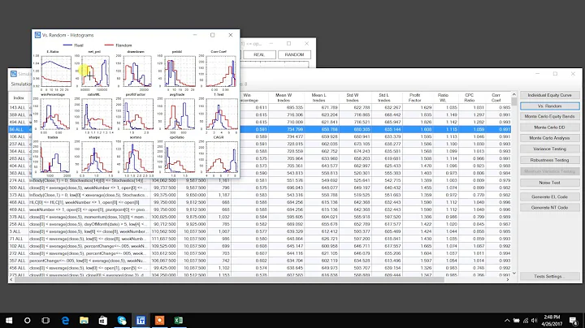Open the taskbar clock showing 2:48 PM
Screen dimensions: 585x328
pos(552,321)
